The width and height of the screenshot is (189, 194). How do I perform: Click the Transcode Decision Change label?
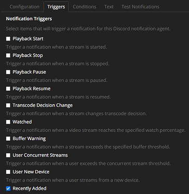point(42,106)
